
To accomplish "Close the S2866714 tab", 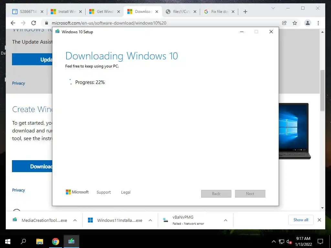I will tap(42, 12).
